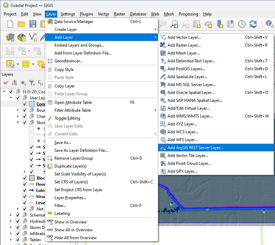The image size is (275, 245).
Task: Choose Add ArcGIS REST Server Layer
Action: click(x=195, y=148)
